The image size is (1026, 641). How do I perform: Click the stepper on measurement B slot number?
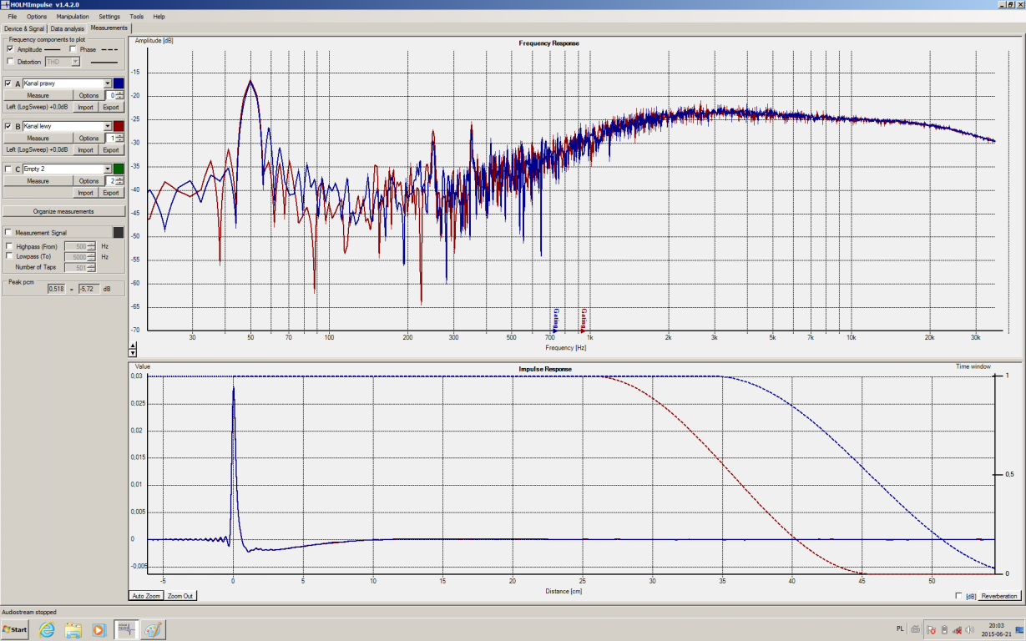click(x=120, y=138)
